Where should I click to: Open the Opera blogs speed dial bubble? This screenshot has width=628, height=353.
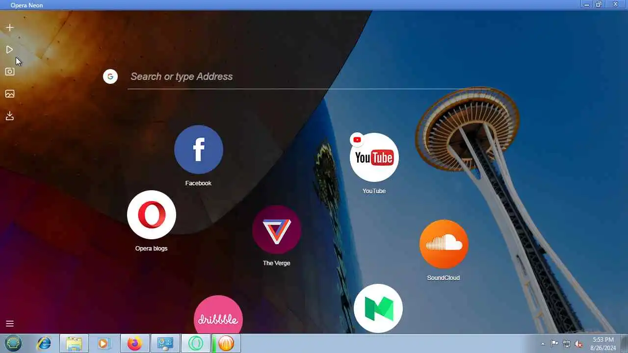[152, 215]
